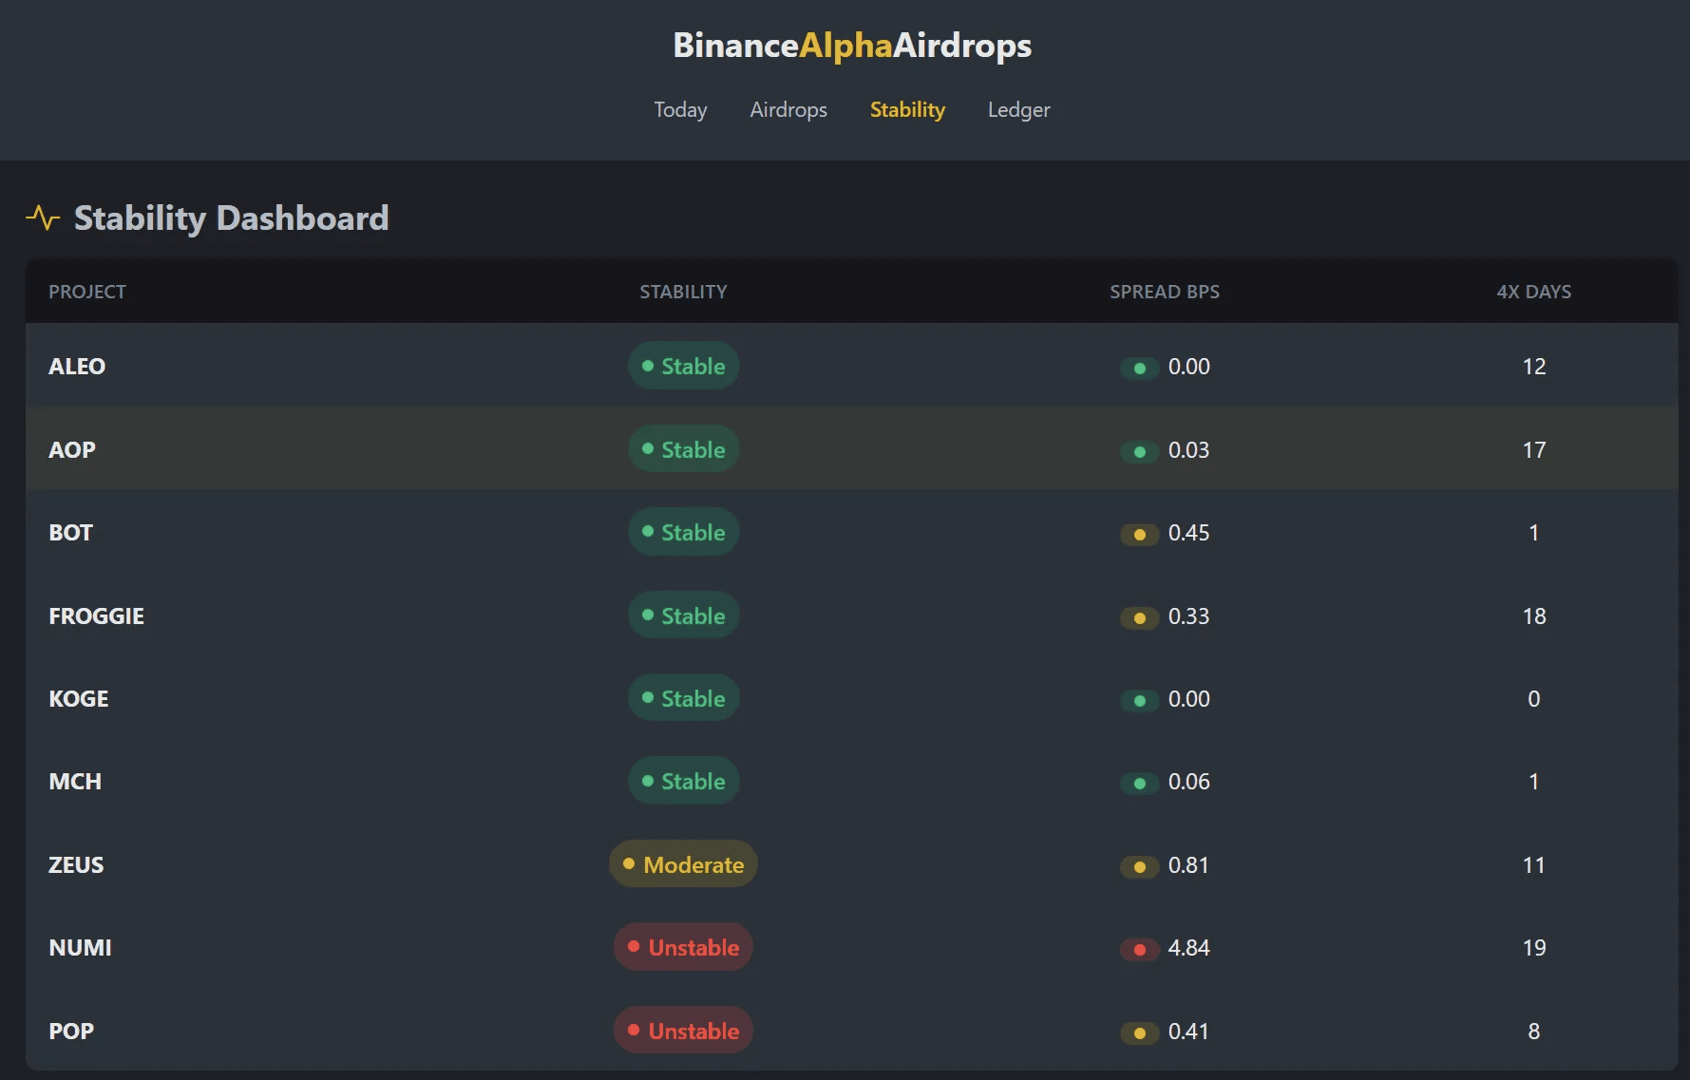Screen dimensions: 1690x1080
Task: Click the Project column header
Action: pyautogui.click(x=87, y=292)
